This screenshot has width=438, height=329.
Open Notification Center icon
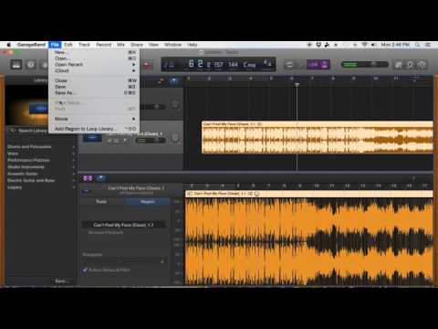click(428, 45)
